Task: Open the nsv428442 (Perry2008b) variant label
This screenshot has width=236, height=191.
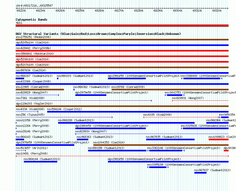Action: 33,48
